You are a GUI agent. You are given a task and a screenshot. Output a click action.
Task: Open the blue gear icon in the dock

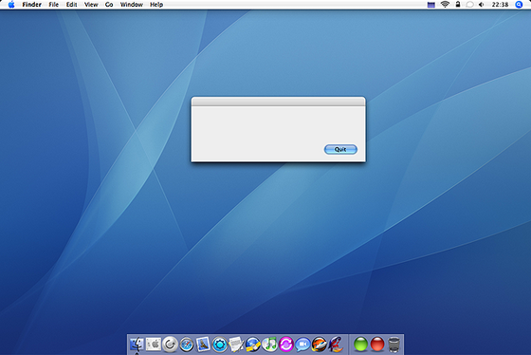pyautogui.click(x=220, y=345)
